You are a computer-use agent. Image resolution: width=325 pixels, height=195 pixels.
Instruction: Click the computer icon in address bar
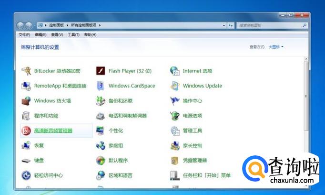click(x=40, y=25)
